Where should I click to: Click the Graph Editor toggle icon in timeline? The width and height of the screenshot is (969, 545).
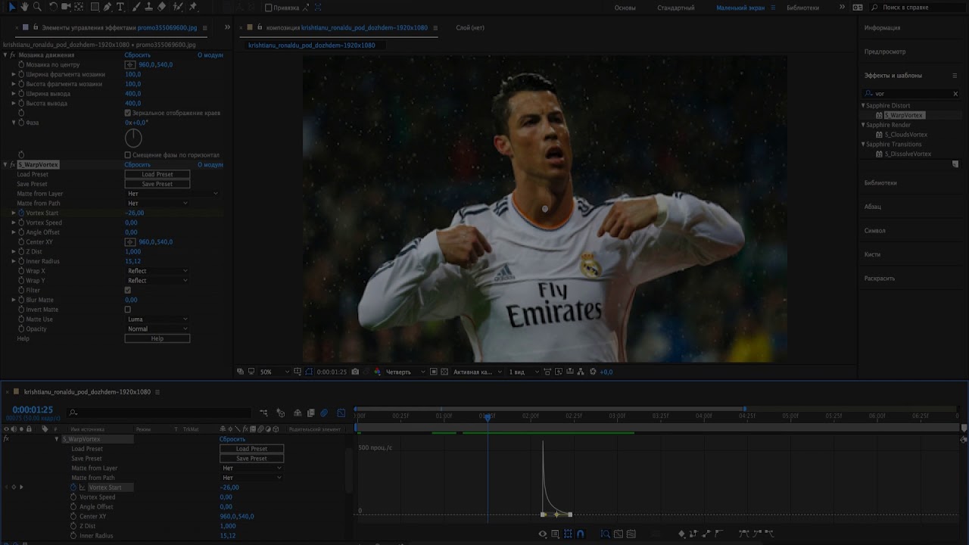(341, 413)
